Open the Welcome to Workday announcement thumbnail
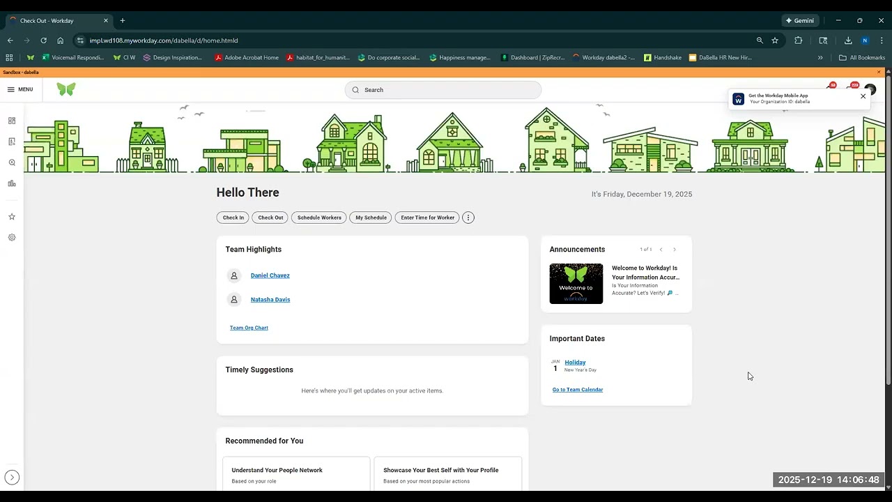892x502 pixels. [576, 284]
